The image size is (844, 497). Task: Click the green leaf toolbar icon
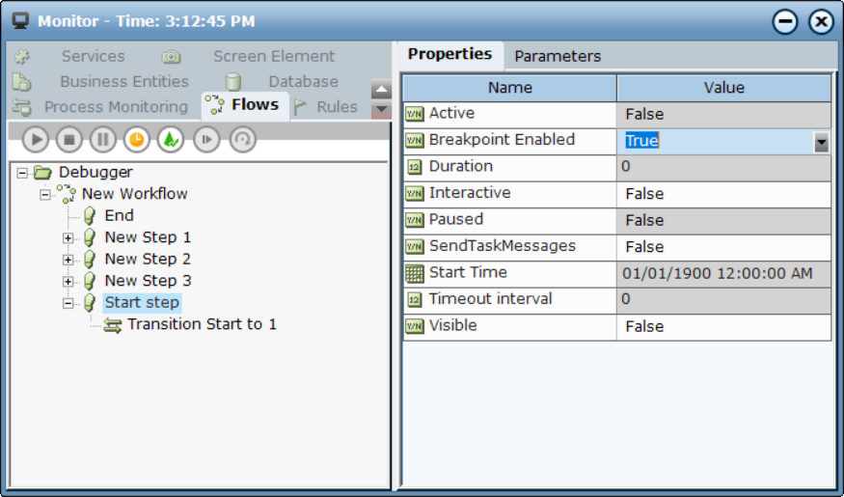171,140
